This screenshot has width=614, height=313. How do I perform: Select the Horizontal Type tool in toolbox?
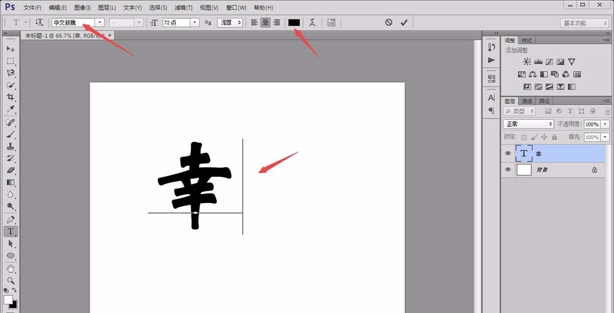(10, 231)
